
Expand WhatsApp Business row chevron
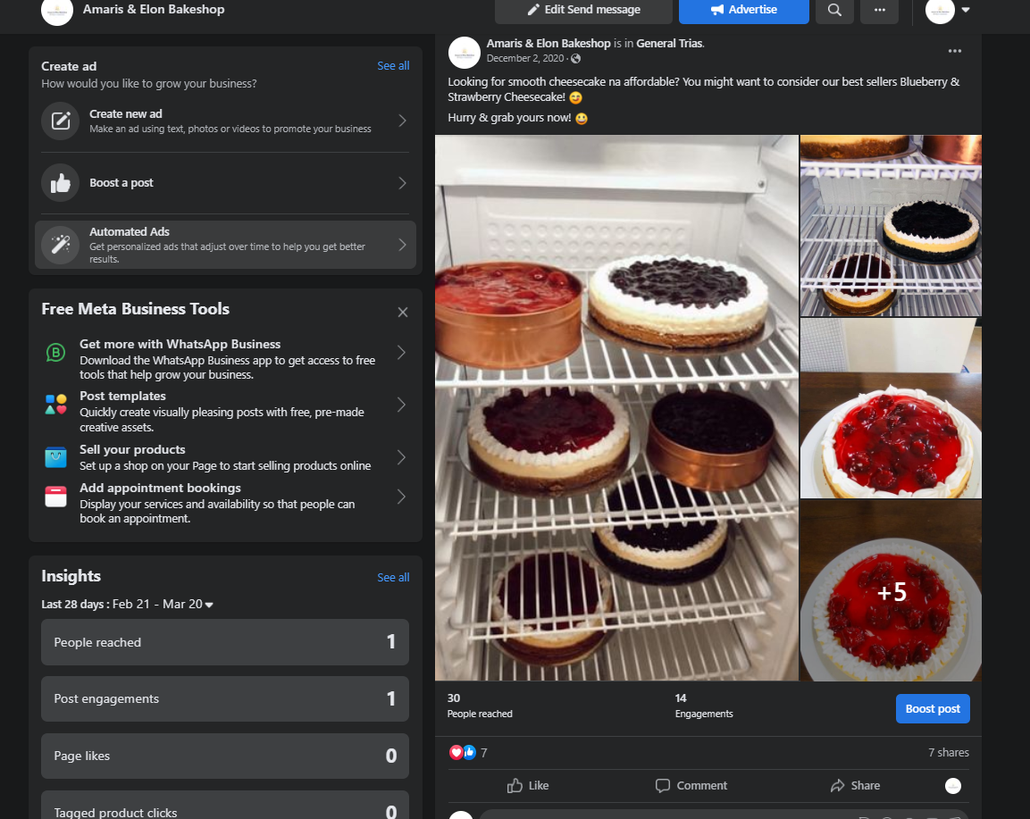point(401,353)
